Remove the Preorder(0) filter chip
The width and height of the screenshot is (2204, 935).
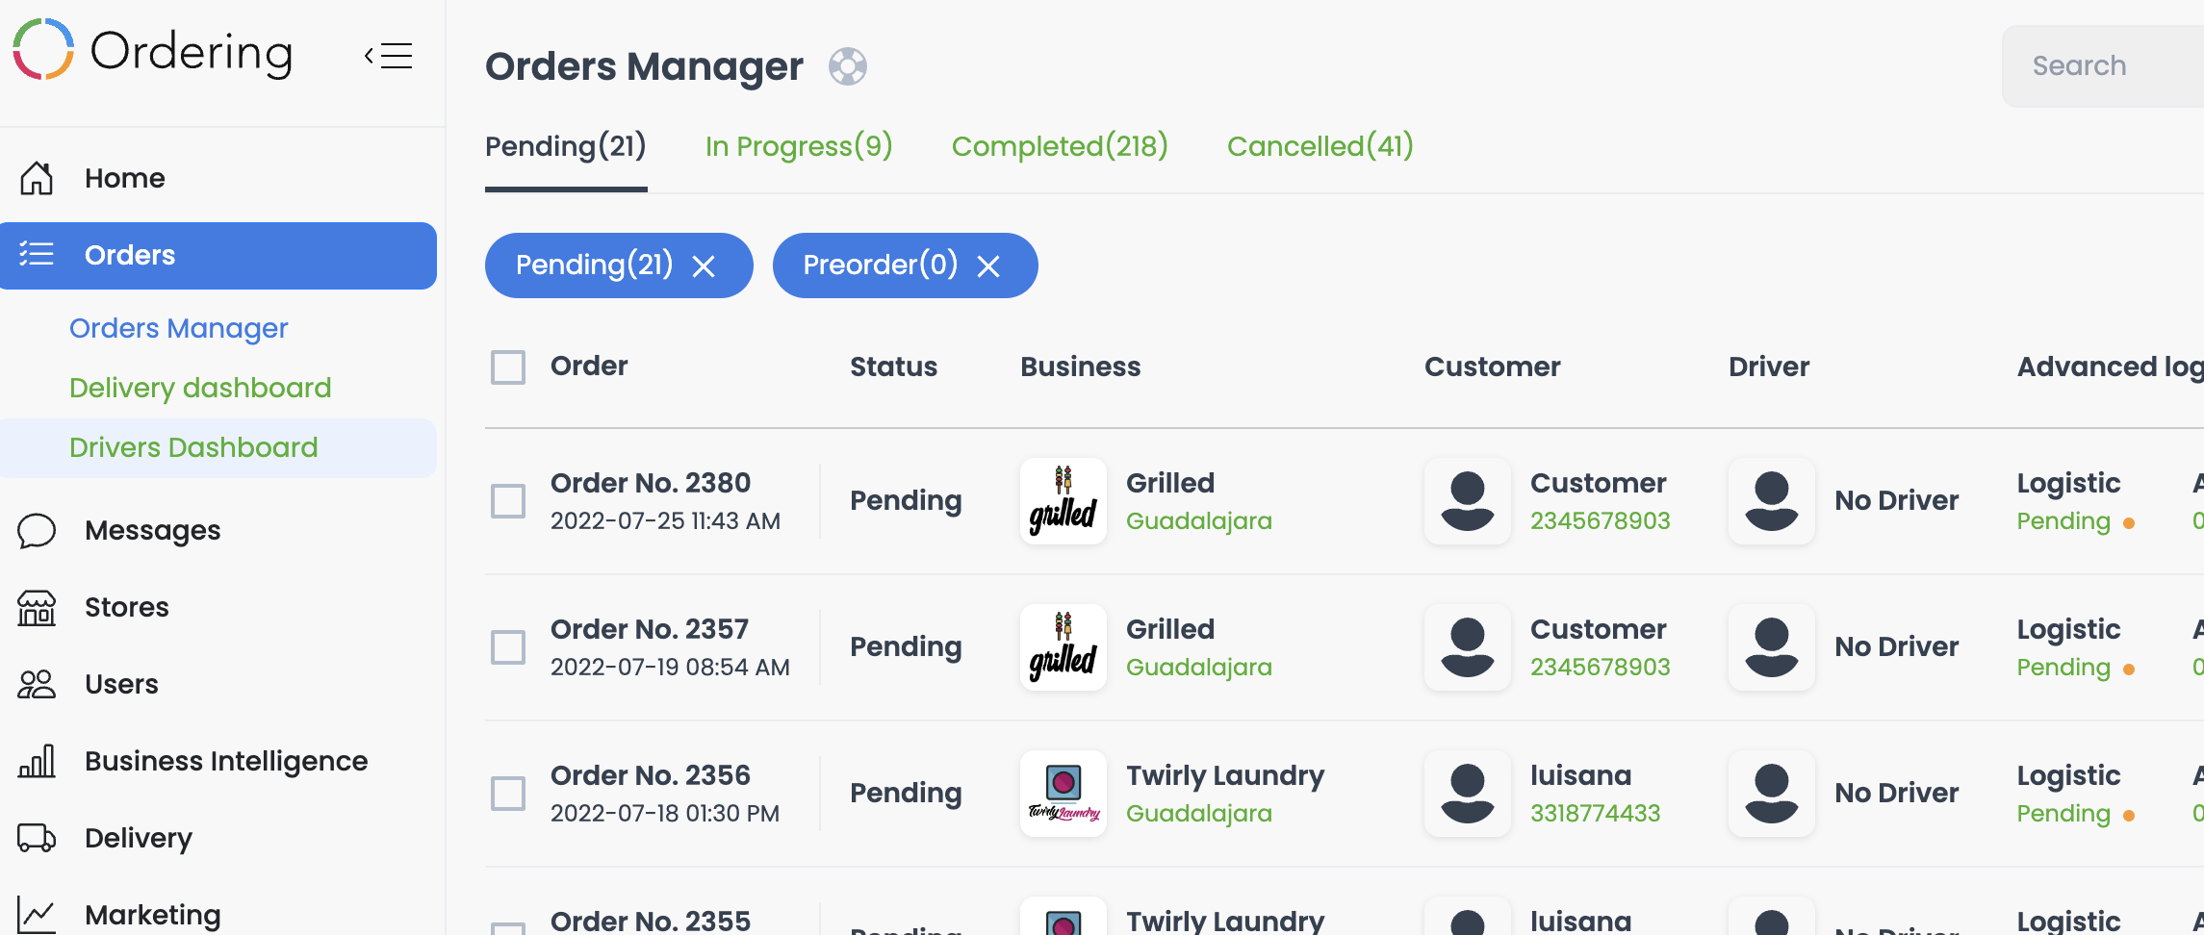[988, 265]
